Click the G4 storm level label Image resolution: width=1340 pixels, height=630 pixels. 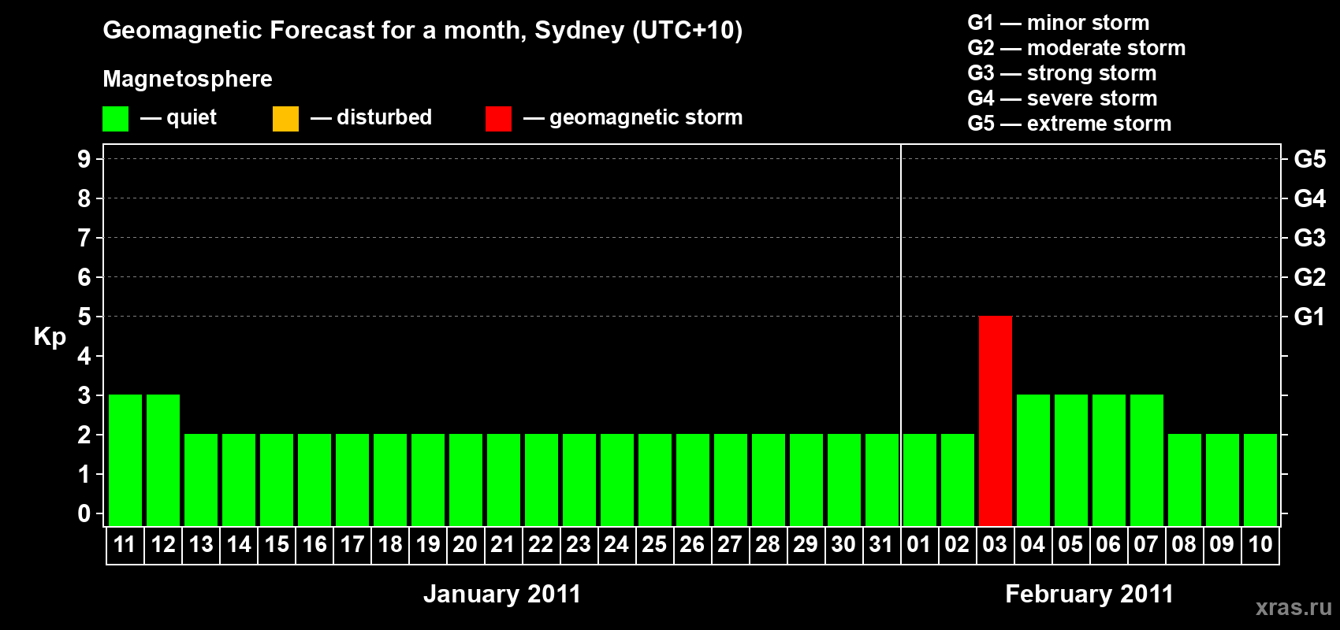tap(1309, 198)
